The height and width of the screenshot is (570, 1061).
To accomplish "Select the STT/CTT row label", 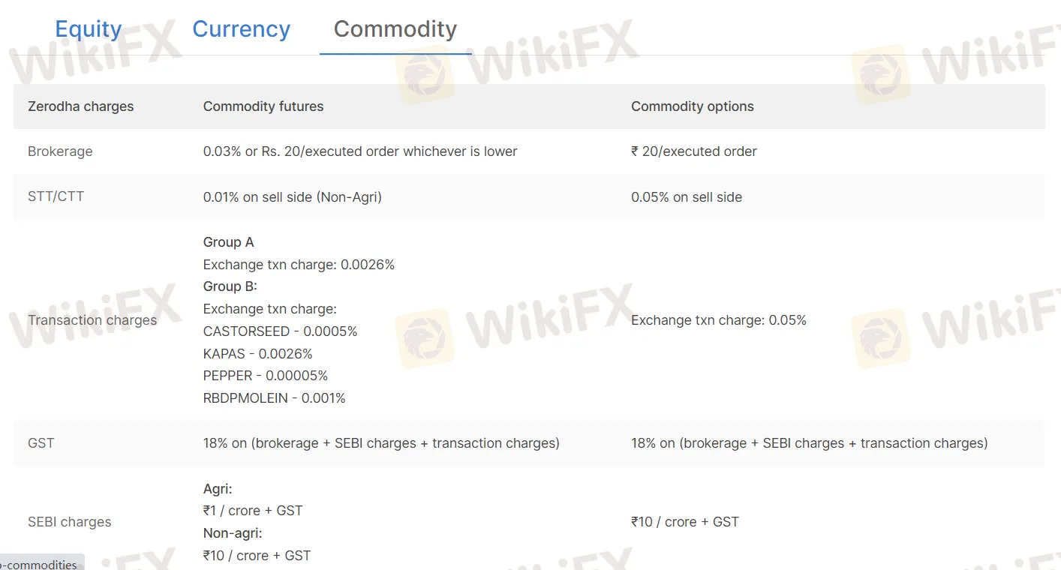I will [x=56, y=197].
